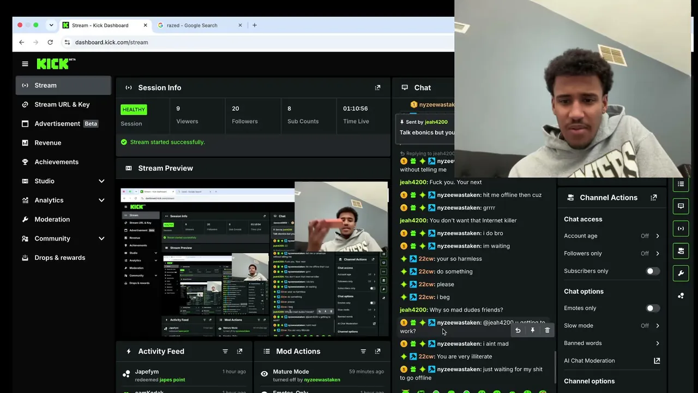This screenshot has height=393, width=698.
Task: Filter the Mod Actions list
Action: point(363,351)
